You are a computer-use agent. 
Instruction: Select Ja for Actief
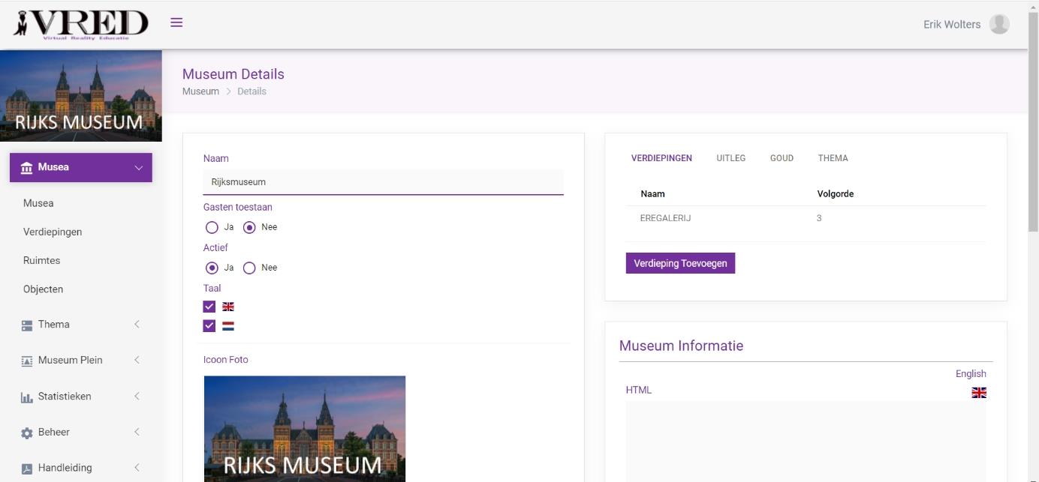(212, 268)
